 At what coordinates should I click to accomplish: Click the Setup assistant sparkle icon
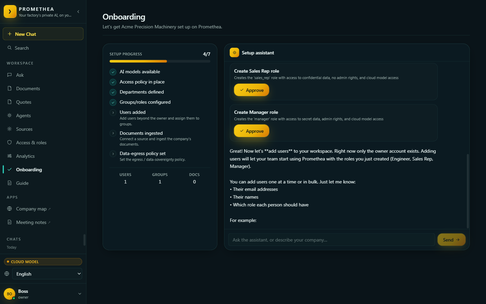coord(235,53)
